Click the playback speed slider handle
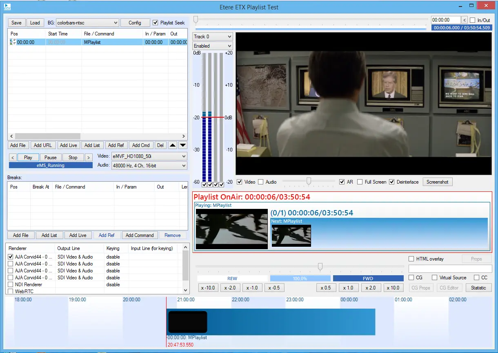 point(320,267)
